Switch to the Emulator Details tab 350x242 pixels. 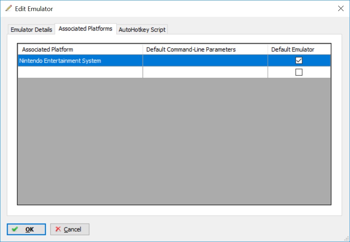point(31,30)
